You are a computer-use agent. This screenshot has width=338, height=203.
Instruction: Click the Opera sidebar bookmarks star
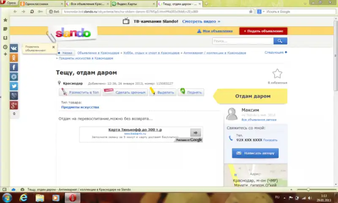(5, 20)
